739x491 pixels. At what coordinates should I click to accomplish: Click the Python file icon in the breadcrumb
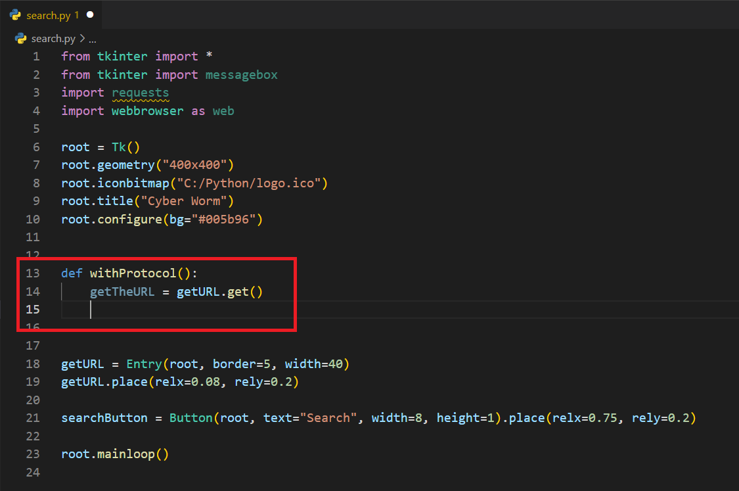tap(21, 39)
